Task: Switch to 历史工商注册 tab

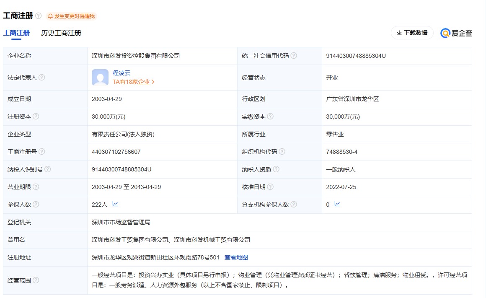Action: click(x=61, y=33)
